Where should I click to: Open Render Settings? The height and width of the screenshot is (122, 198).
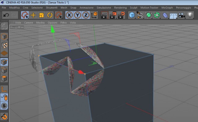tap(121, 15)
